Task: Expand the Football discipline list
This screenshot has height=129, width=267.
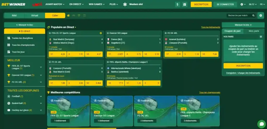Action: click(x=41, y=96)
